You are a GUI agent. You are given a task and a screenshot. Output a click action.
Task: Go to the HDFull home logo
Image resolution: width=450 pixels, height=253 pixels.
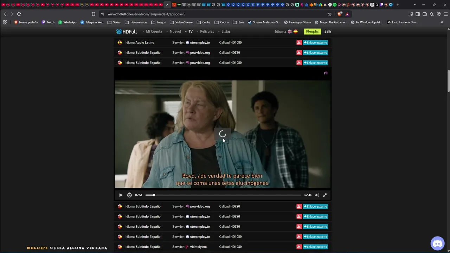coord(127,32)
